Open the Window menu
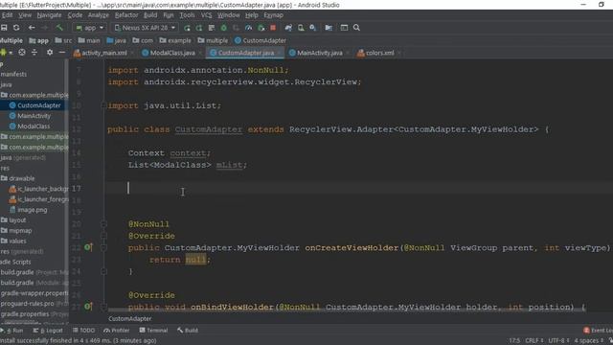This screenshot has height=345, width=613. point(228,15)
